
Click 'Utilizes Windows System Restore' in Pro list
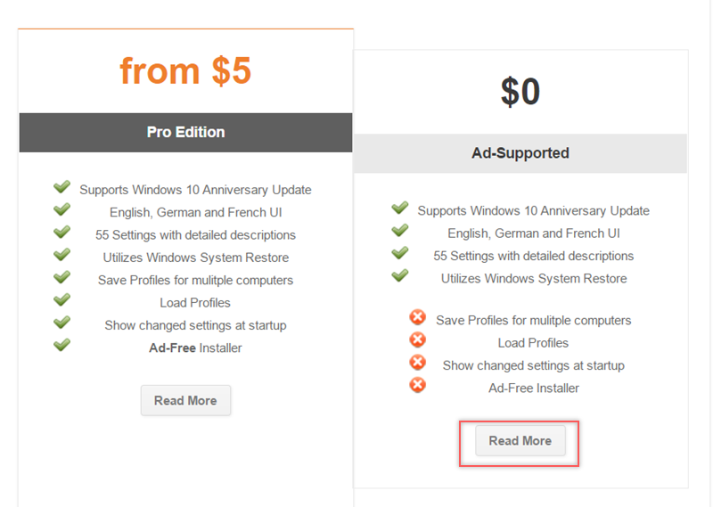click(x=195, y=258)
